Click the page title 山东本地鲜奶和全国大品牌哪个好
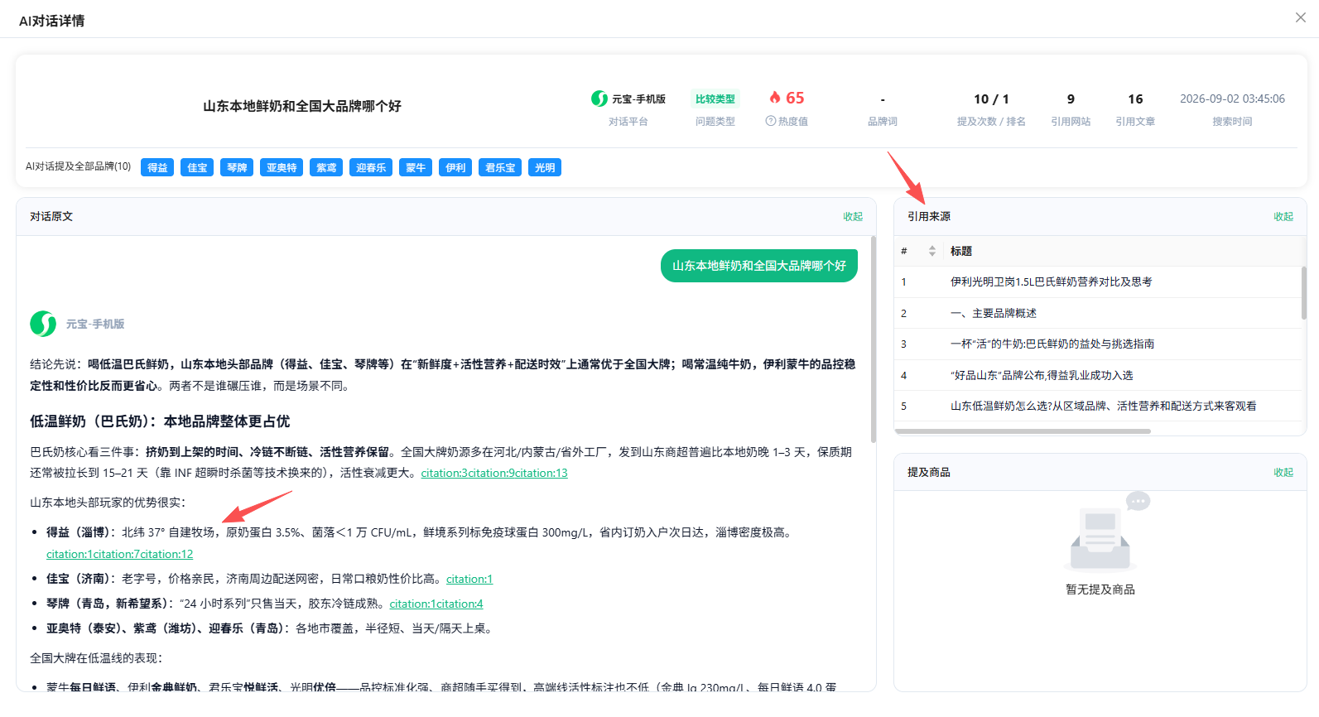 pos(302,106)
